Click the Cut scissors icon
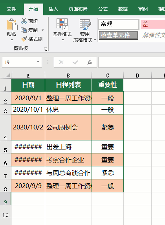 [x=24, y=21]
